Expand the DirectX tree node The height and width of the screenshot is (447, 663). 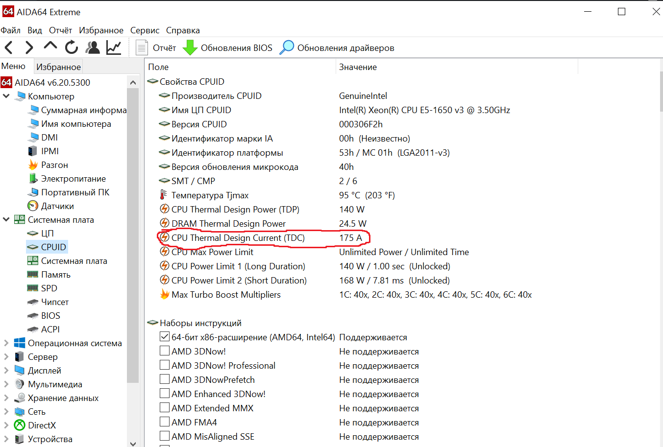[6, 425]
